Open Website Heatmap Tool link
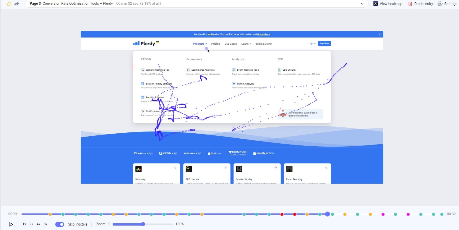The width and height of the screenshot is (459, 230). [158, 70]
